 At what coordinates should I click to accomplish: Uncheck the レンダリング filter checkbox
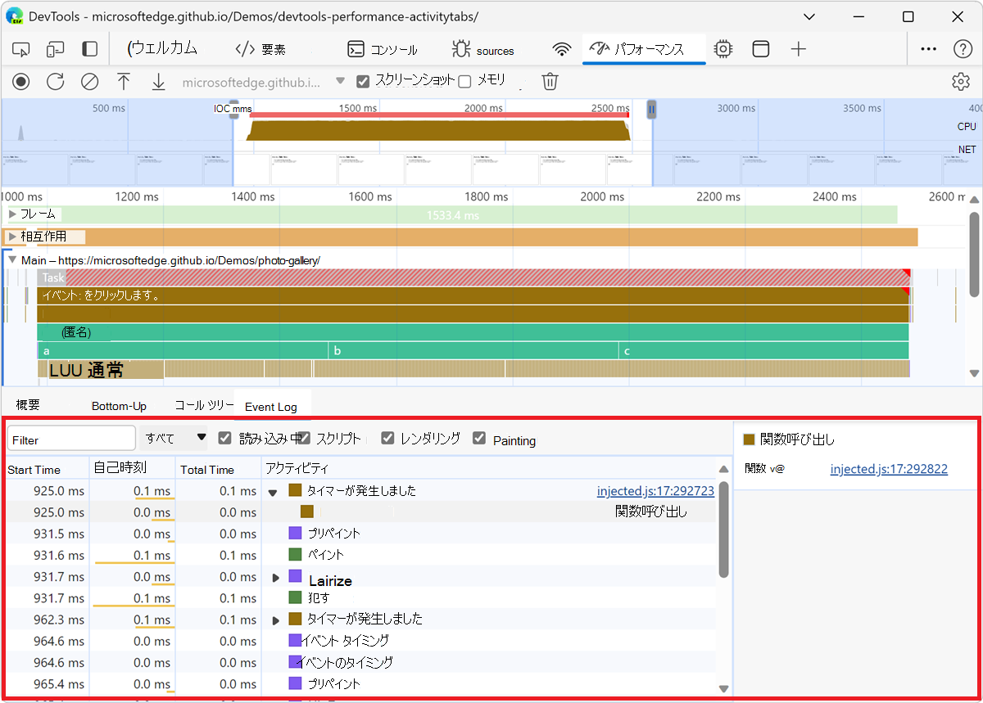388,439
